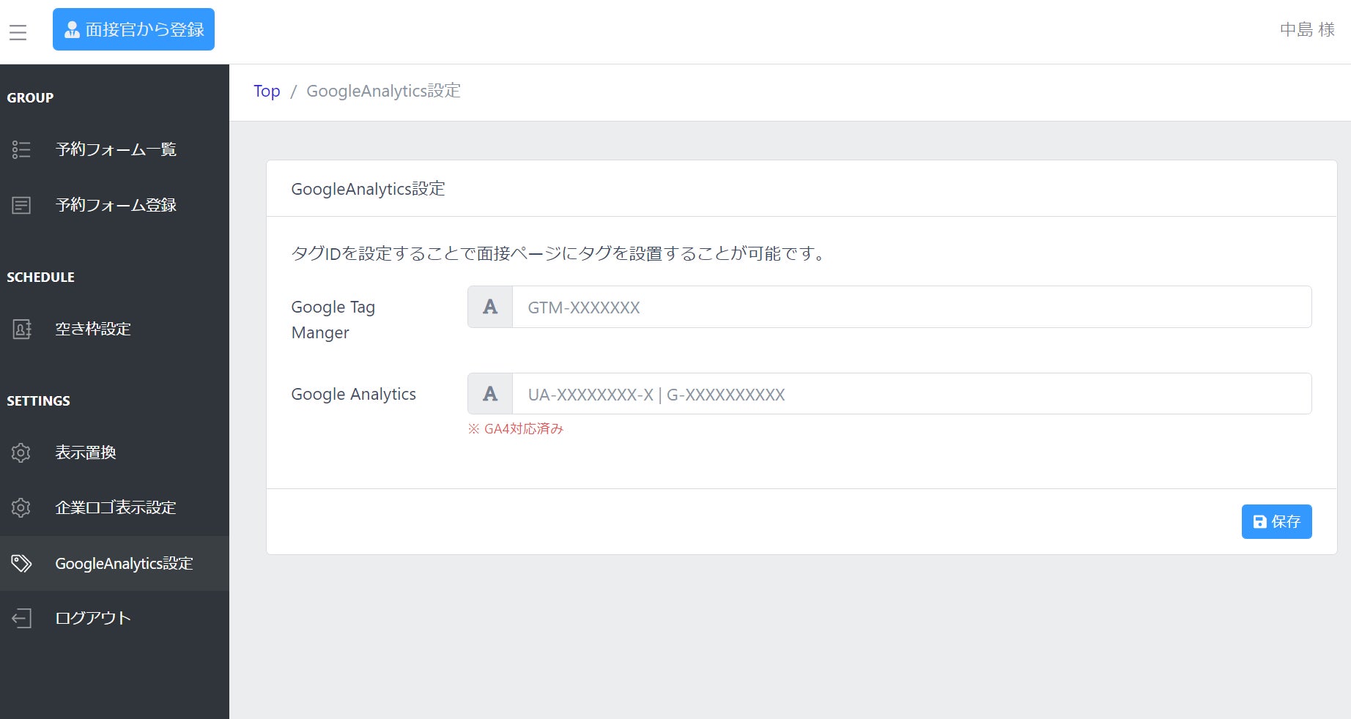This screenshot has width=1351, height=719.
Task: Click the 面接官から登録 button
Action: tap(133, 29)
